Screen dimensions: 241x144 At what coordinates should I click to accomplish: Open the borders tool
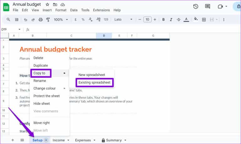[x=204, y=20]
